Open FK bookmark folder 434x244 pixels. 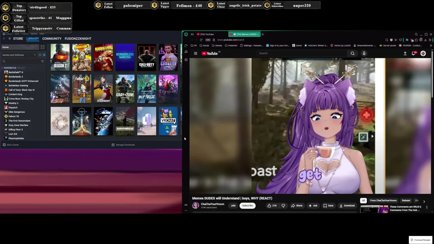tap(194, 45)
